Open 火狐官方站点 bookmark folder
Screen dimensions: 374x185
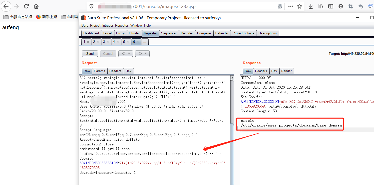tap(18, 17)
